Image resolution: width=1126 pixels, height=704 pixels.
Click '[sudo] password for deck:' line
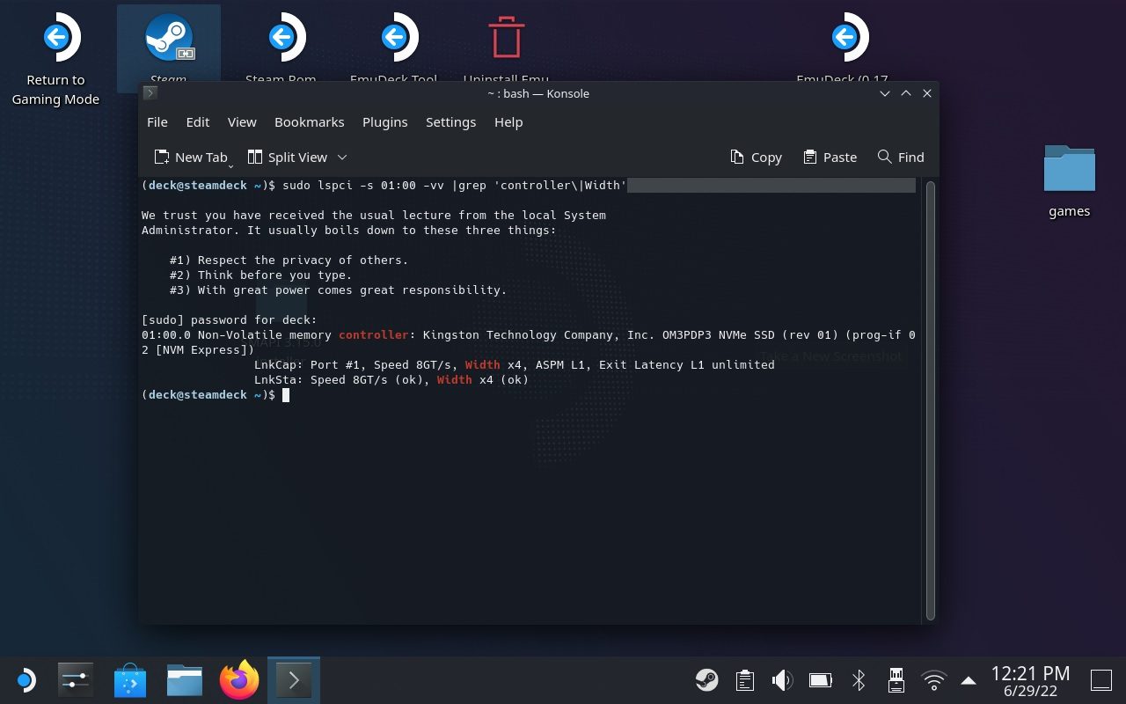tap(229, 320)
